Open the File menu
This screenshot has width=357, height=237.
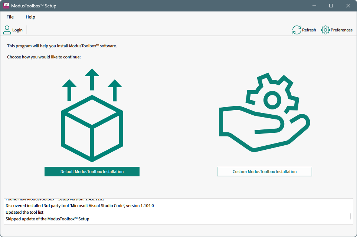10,17
